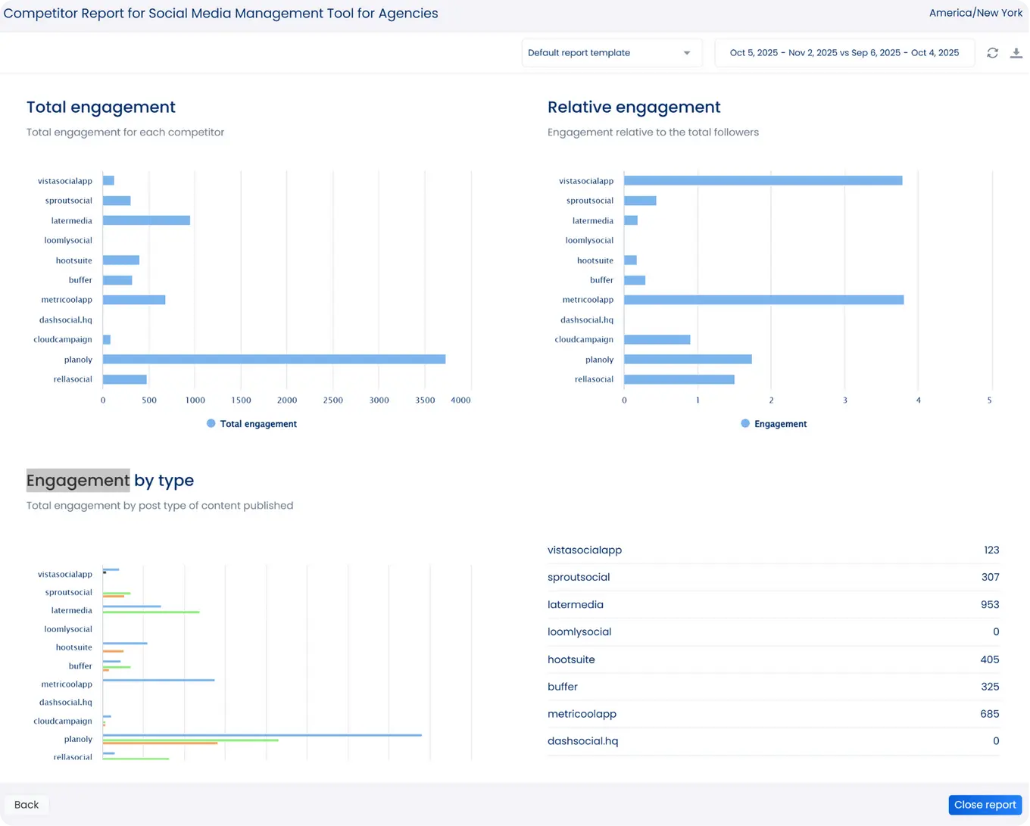Click the dropdown arrow in template selector
Image resolution: width=1030 pixels, height=826 pixels.
[x=687, y=53]
